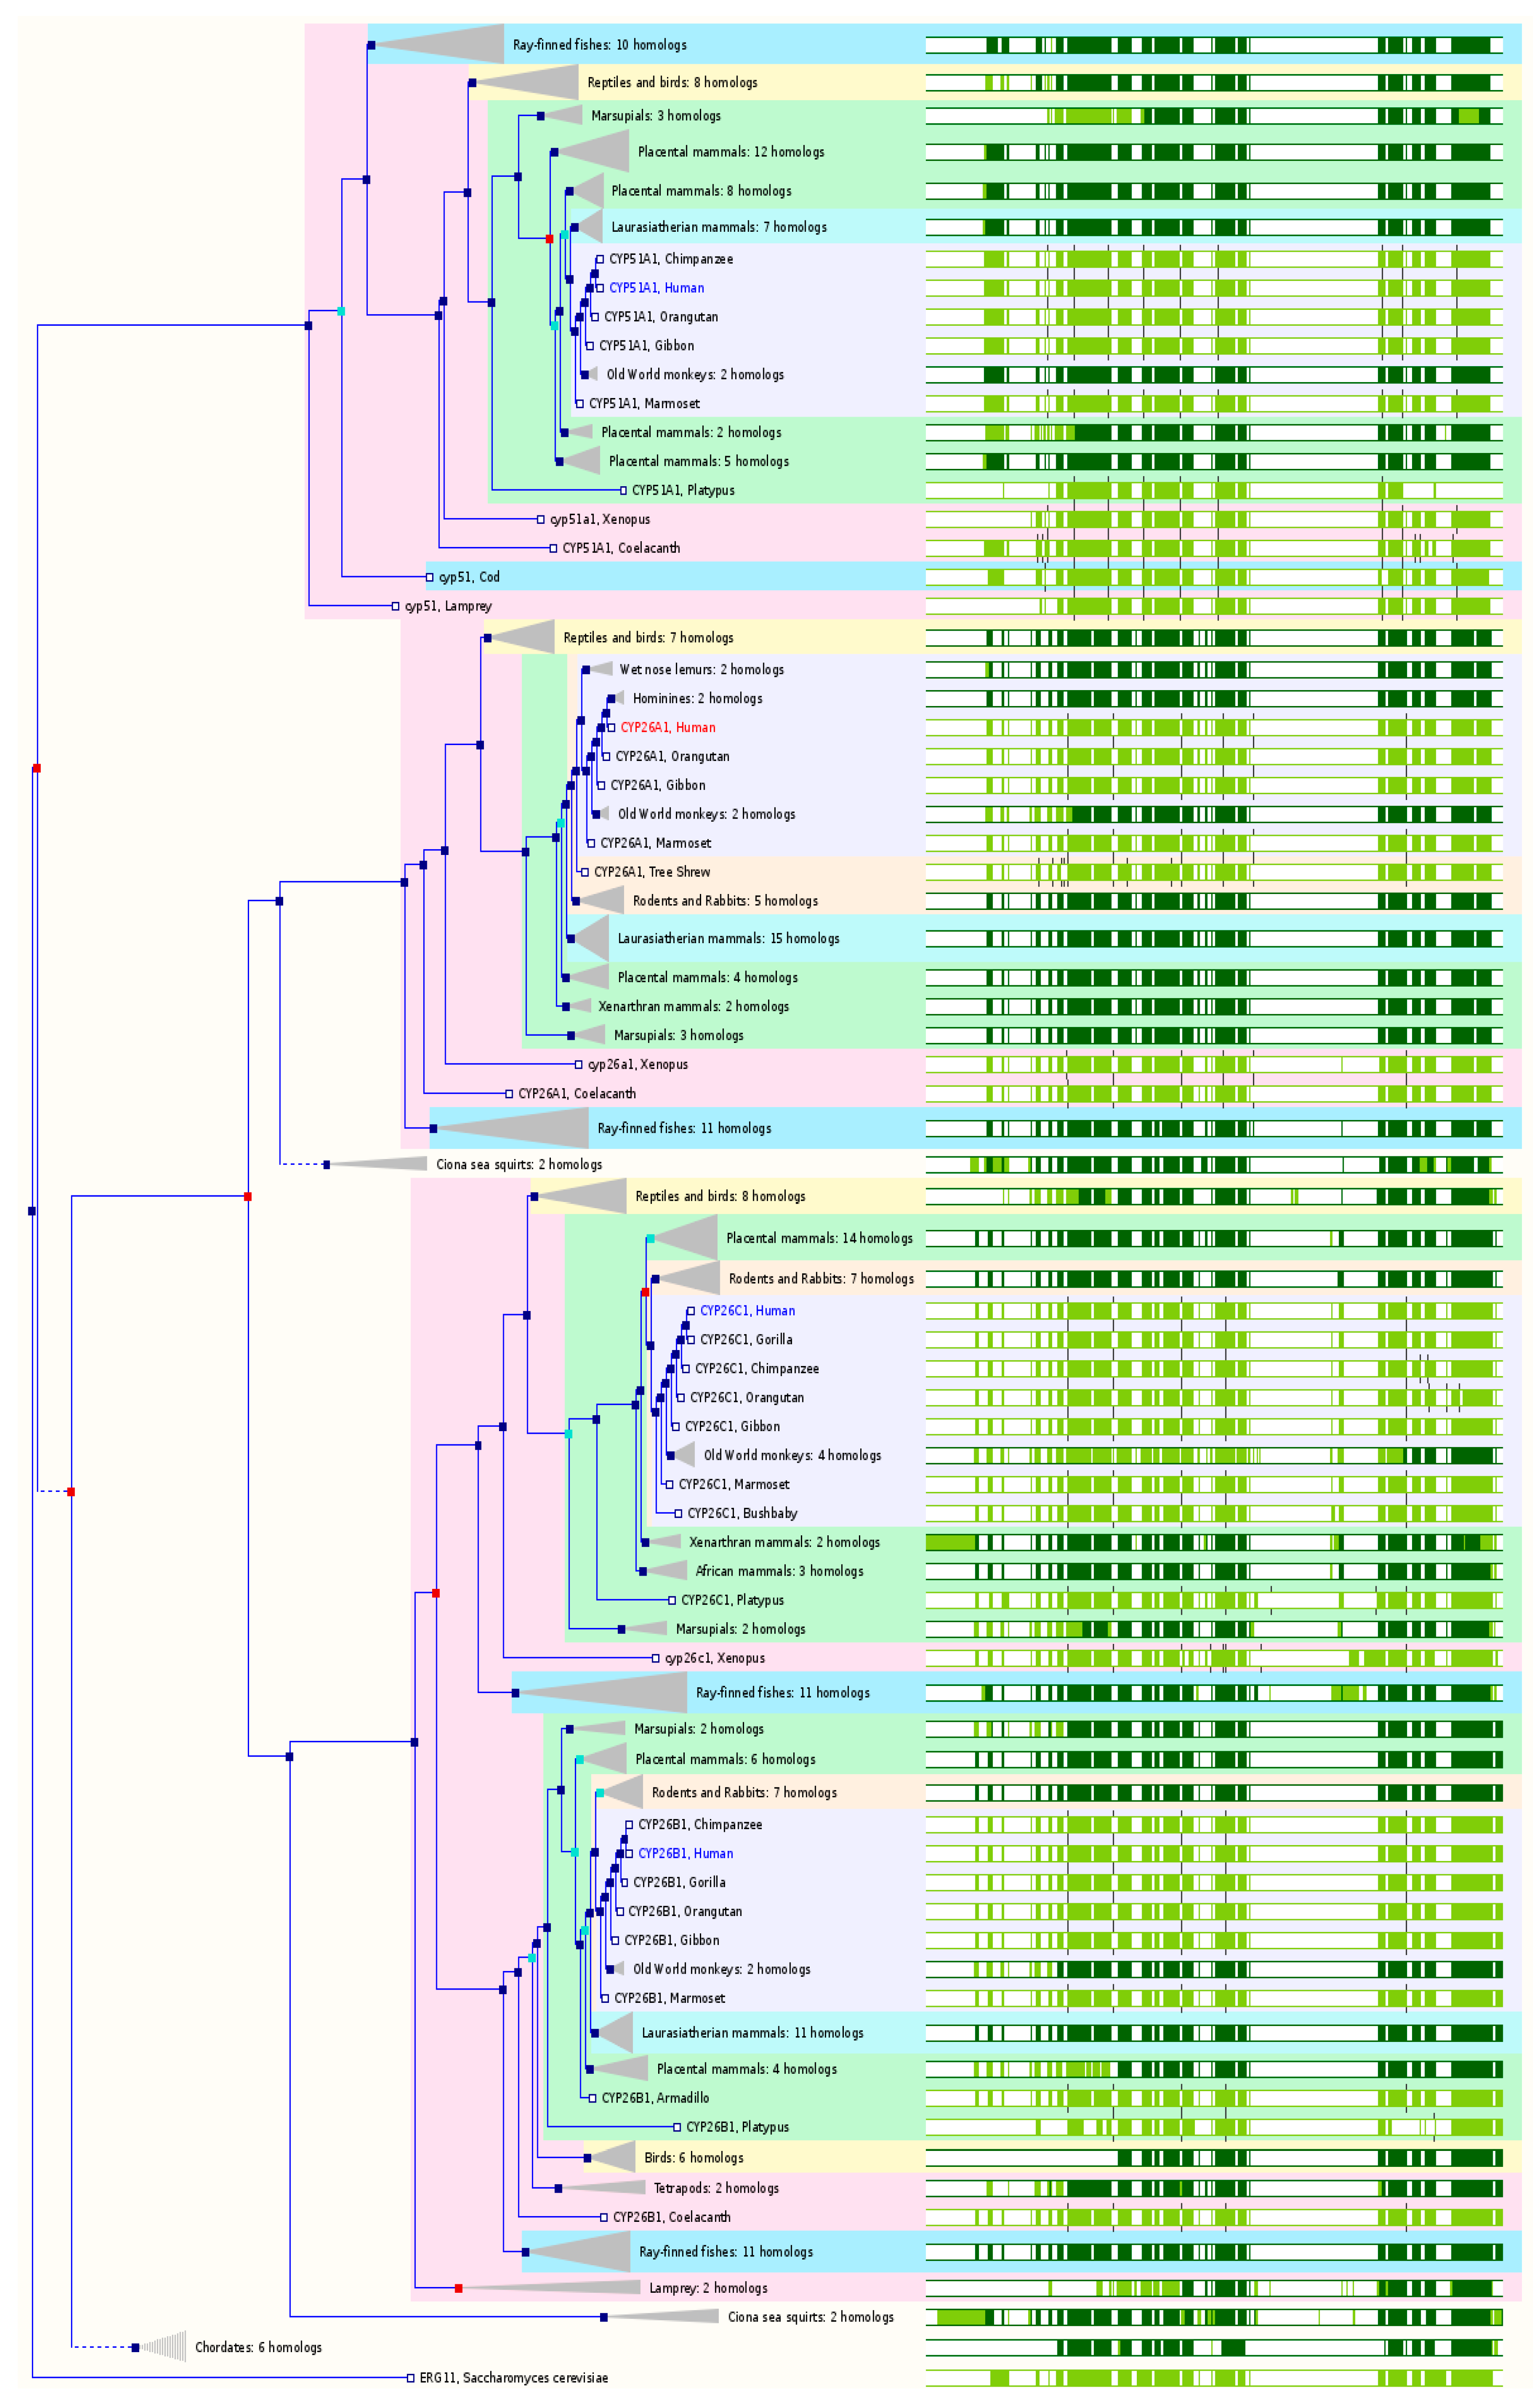Click the leaf square for CYP51A1, Coelacanth
1533x2408 pixels.
pos(553,548)
